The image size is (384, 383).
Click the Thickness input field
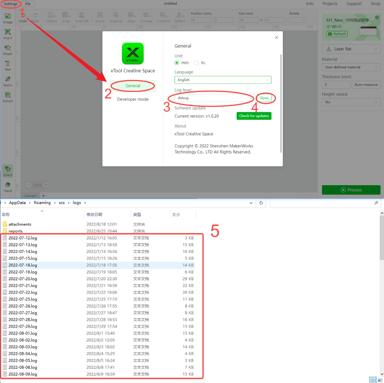(x=336, y=85)
